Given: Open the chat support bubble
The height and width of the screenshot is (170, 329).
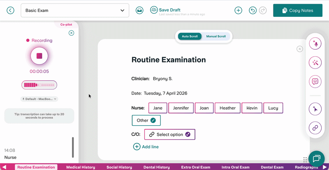Looking at the screenshot, I should (x=316, y=159).
